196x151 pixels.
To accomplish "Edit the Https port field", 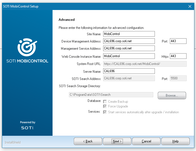I will tap(178, 56).
